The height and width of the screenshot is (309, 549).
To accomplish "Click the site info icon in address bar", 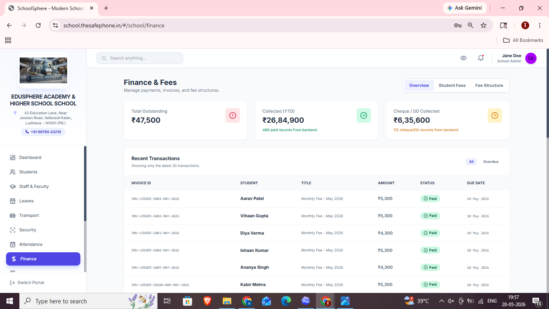I will tap(55, 25).
